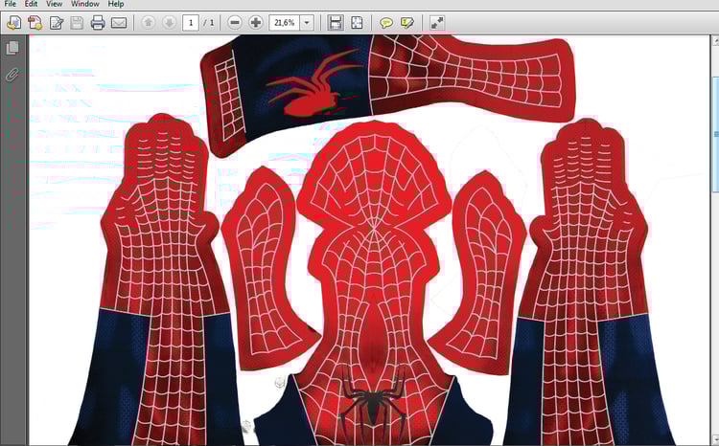The height and width of the screenshot is (446, 719).
Task: Toggle the fit-width scrolling mode icon
Action: click(x=336, y=22)
